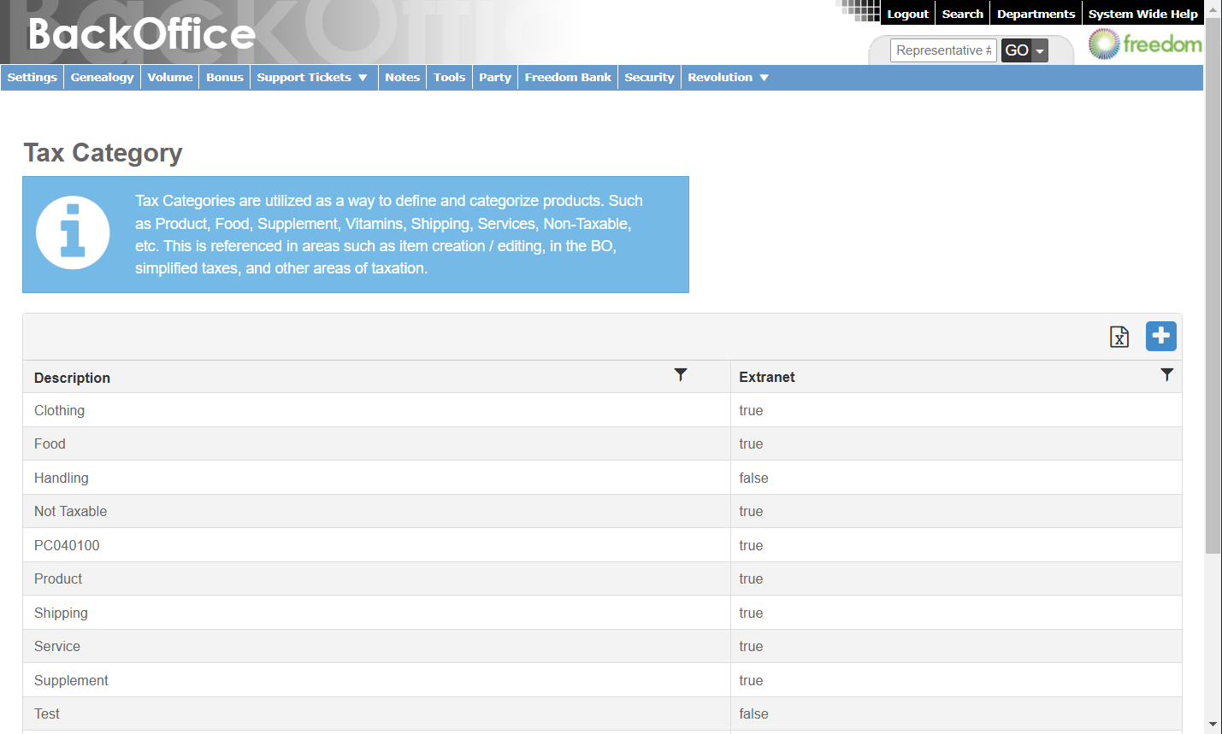Open the filter for the Extranet column
The width and height of the screenshot is (1222, 734).
(x=1167, y=375)
